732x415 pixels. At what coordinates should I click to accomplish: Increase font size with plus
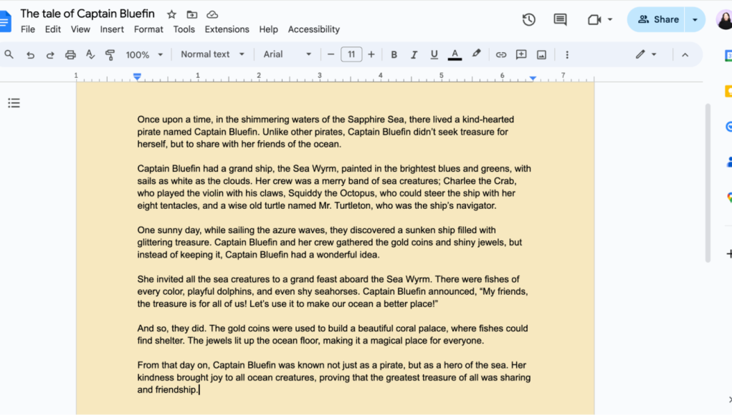coord(371,54)
